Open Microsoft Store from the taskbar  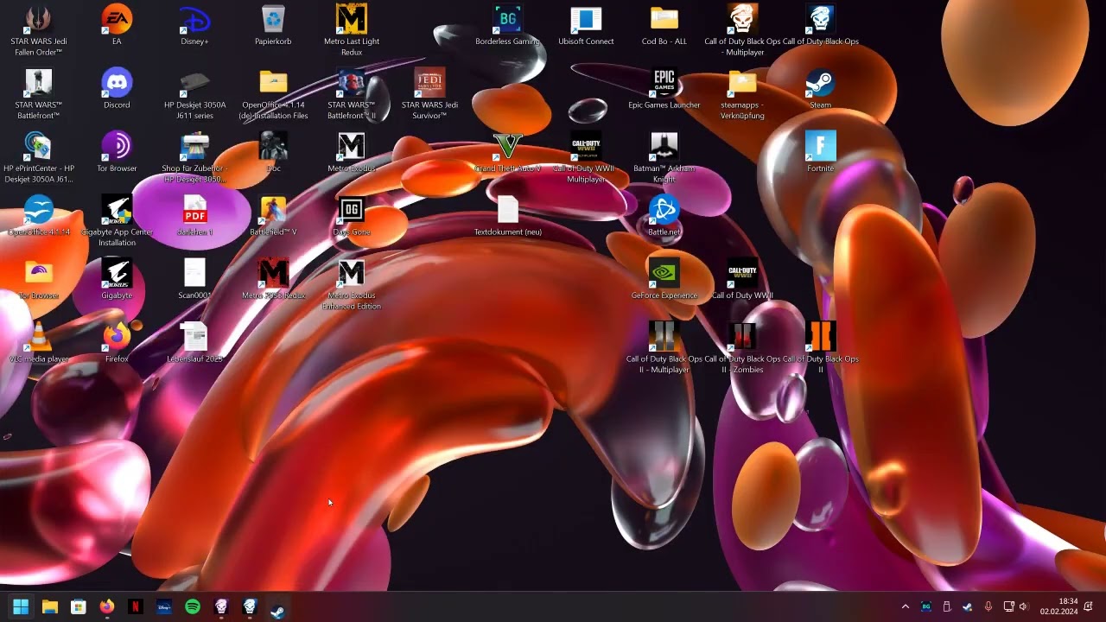point(78,606)
